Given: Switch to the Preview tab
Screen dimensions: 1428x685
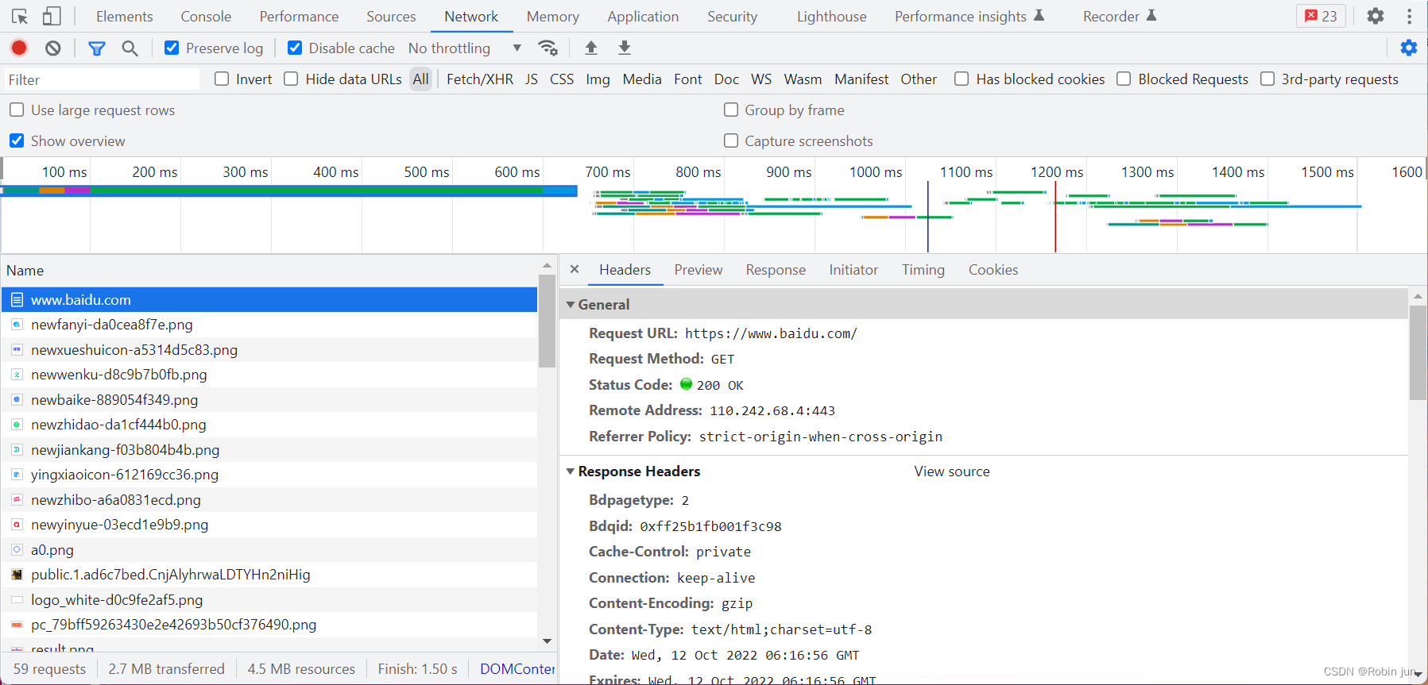Looking at the screenshot, I should coord(699,270).
